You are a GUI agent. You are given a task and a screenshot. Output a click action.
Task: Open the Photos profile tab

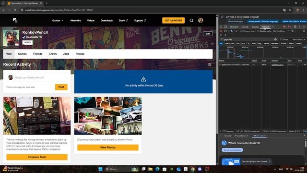[x=80, y=54]
